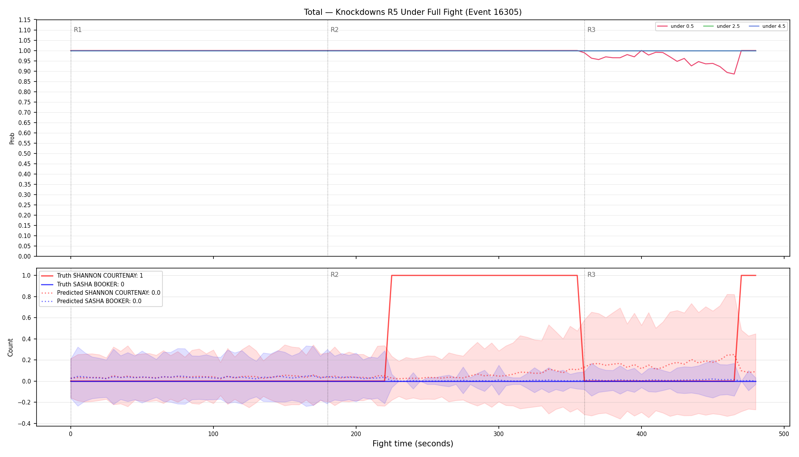
Task: Click the R3 round label in top chart
Action: click(591, 30)
